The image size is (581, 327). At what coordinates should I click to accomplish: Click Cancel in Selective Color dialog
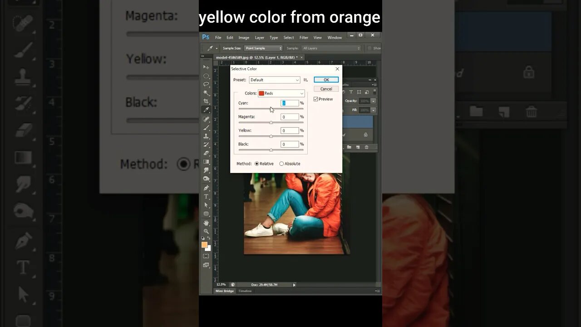tap(326, 89)
